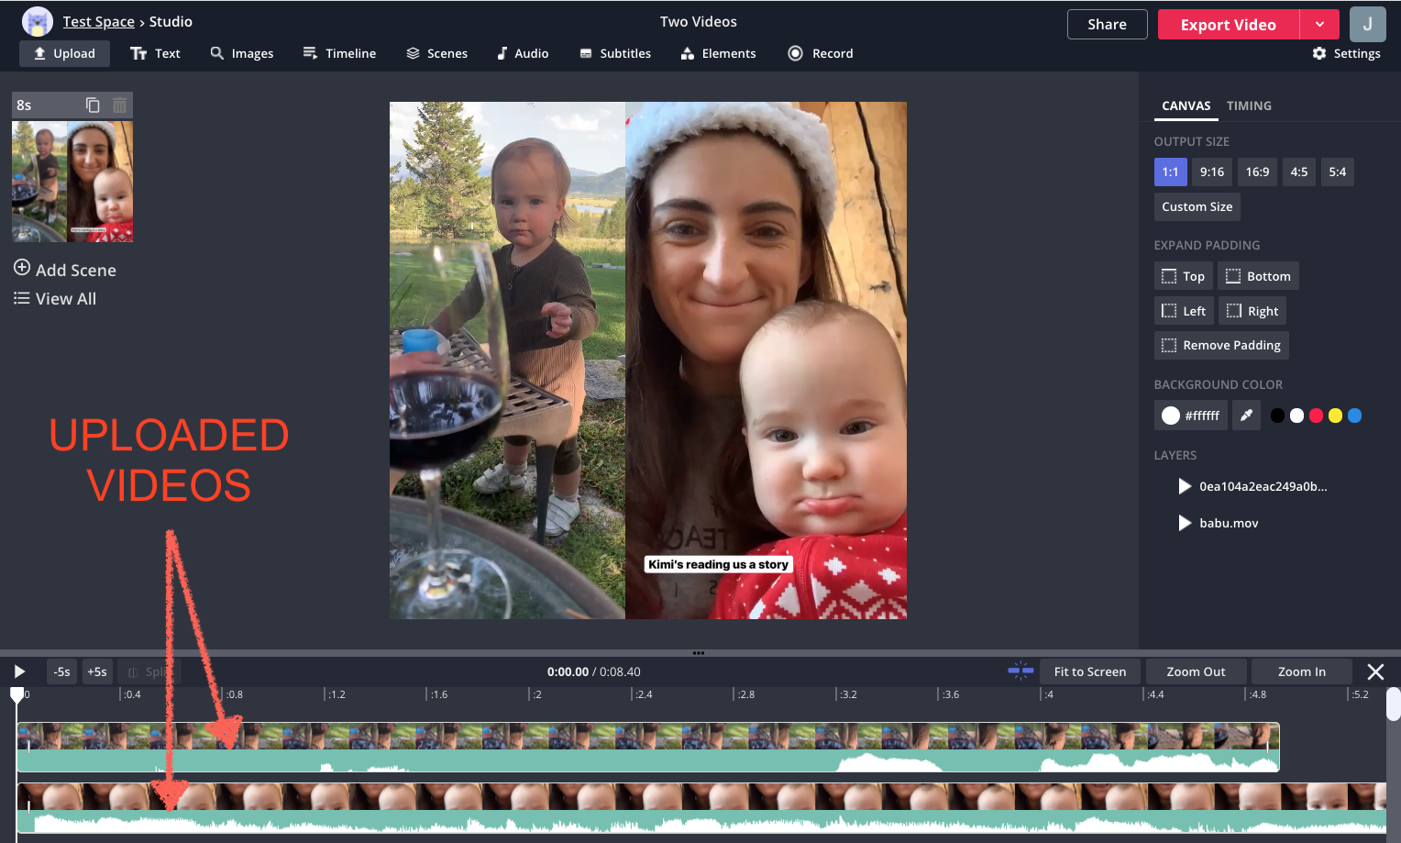Open the Elements tool
The width and height of the screenshot is (1401, 843).
[718, 53]
